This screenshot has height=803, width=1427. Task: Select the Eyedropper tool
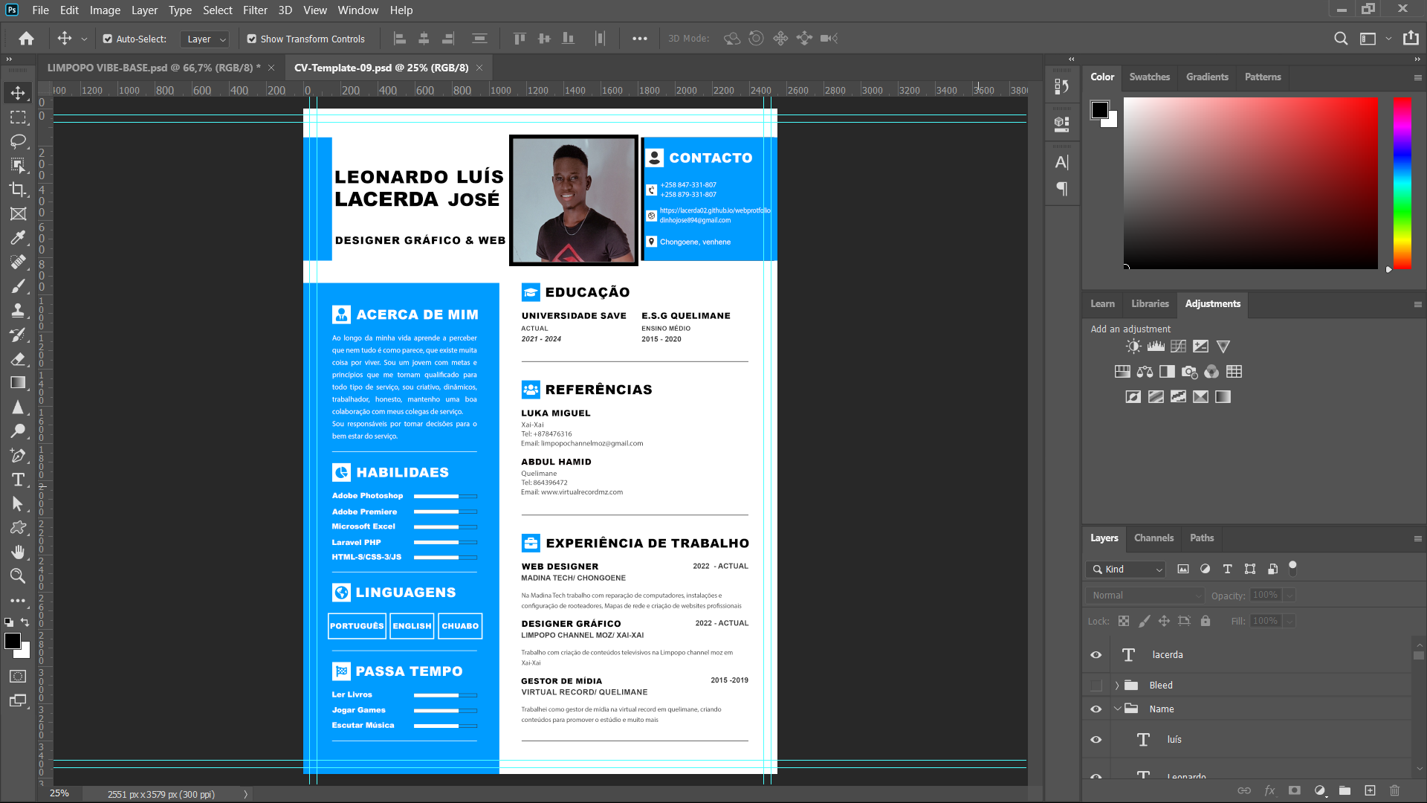tap(18, 238)
